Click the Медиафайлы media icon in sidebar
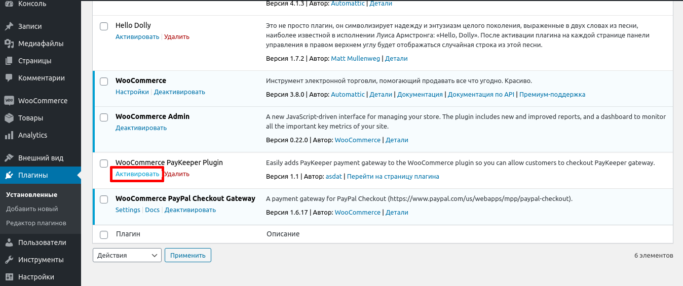683x286 pixels. pyautogui.click(x=9, y=44)
